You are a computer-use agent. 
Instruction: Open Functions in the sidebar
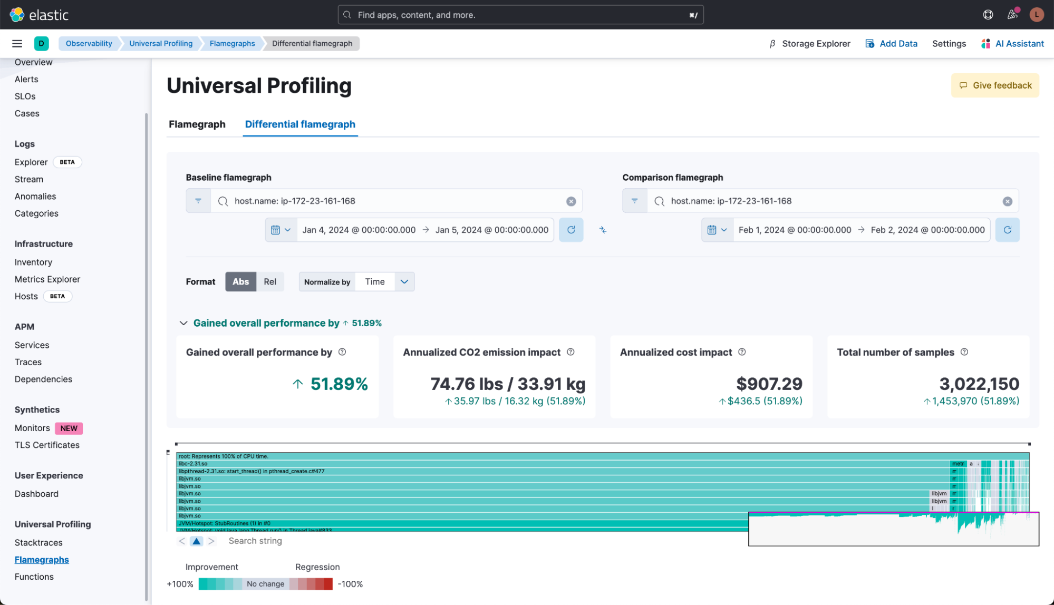(34, 577)
